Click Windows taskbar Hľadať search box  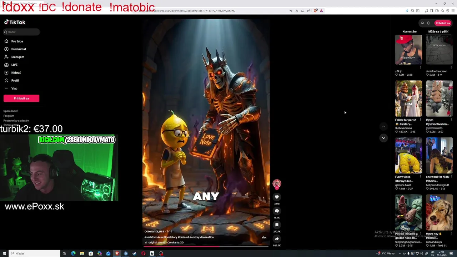tap(34, 253)
